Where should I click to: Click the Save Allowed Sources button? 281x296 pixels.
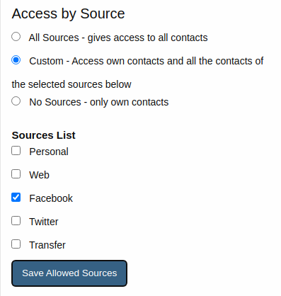(69, 273)
